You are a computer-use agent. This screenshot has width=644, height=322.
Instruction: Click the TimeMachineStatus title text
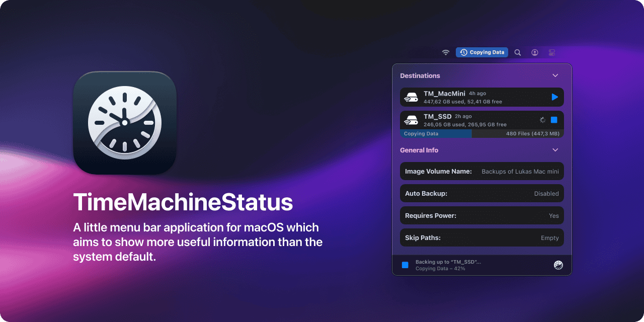pos(183,202)
